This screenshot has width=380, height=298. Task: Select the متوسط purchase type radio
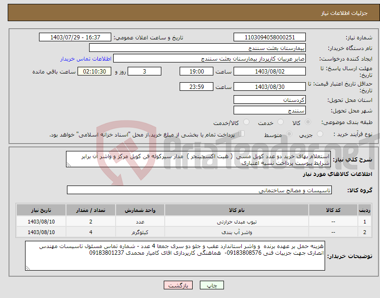tap(289, 134)
